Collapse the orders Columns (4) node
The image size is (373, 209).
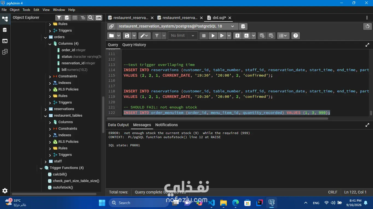pos(50,44)
